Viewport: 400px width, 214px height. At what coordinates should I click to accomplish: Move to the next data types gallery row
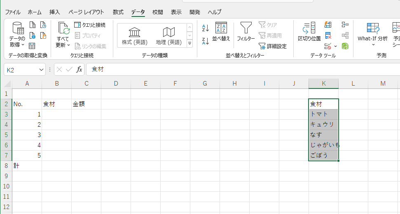pyautogui.click(x=189, y=35)
